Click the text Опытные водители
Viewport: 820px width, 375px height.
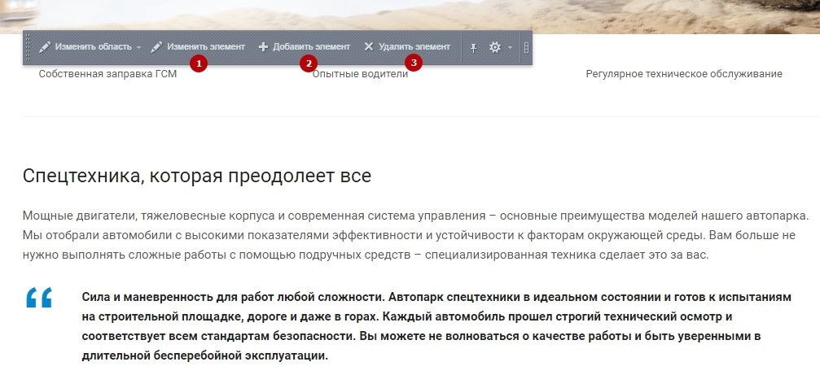[x=360, y=74]
